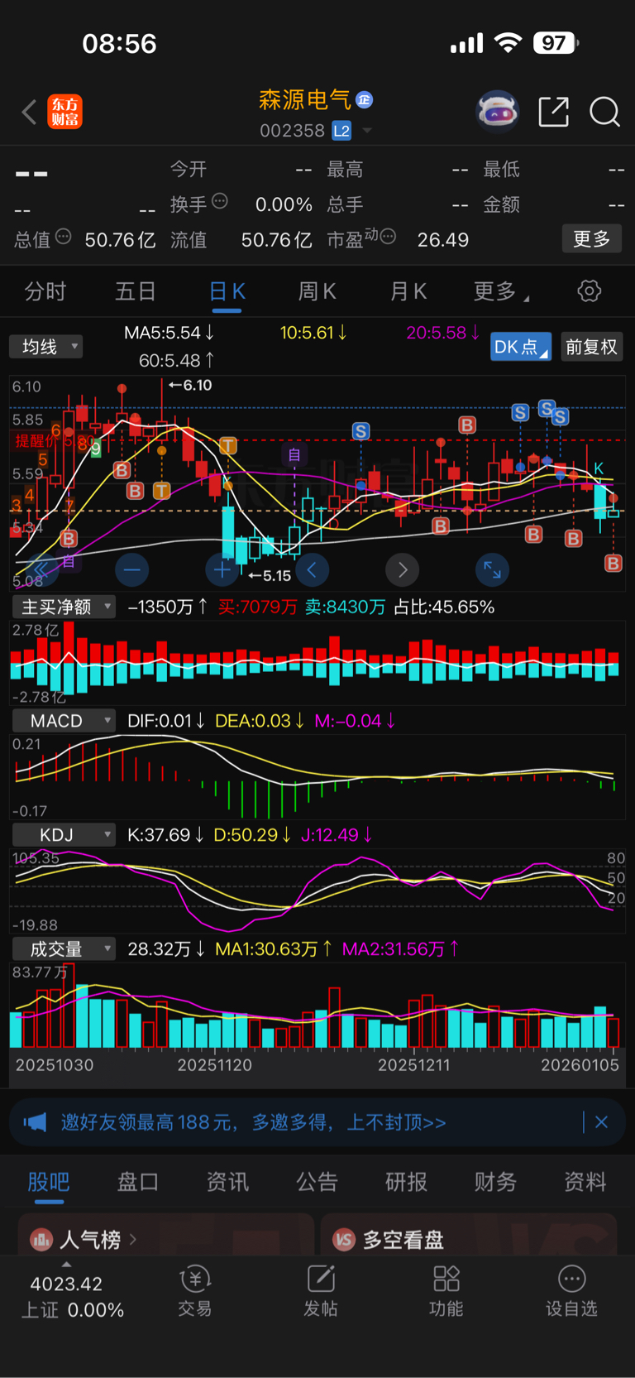
Task: Switch to the 公告 tab
Action: coord(317,1182)
